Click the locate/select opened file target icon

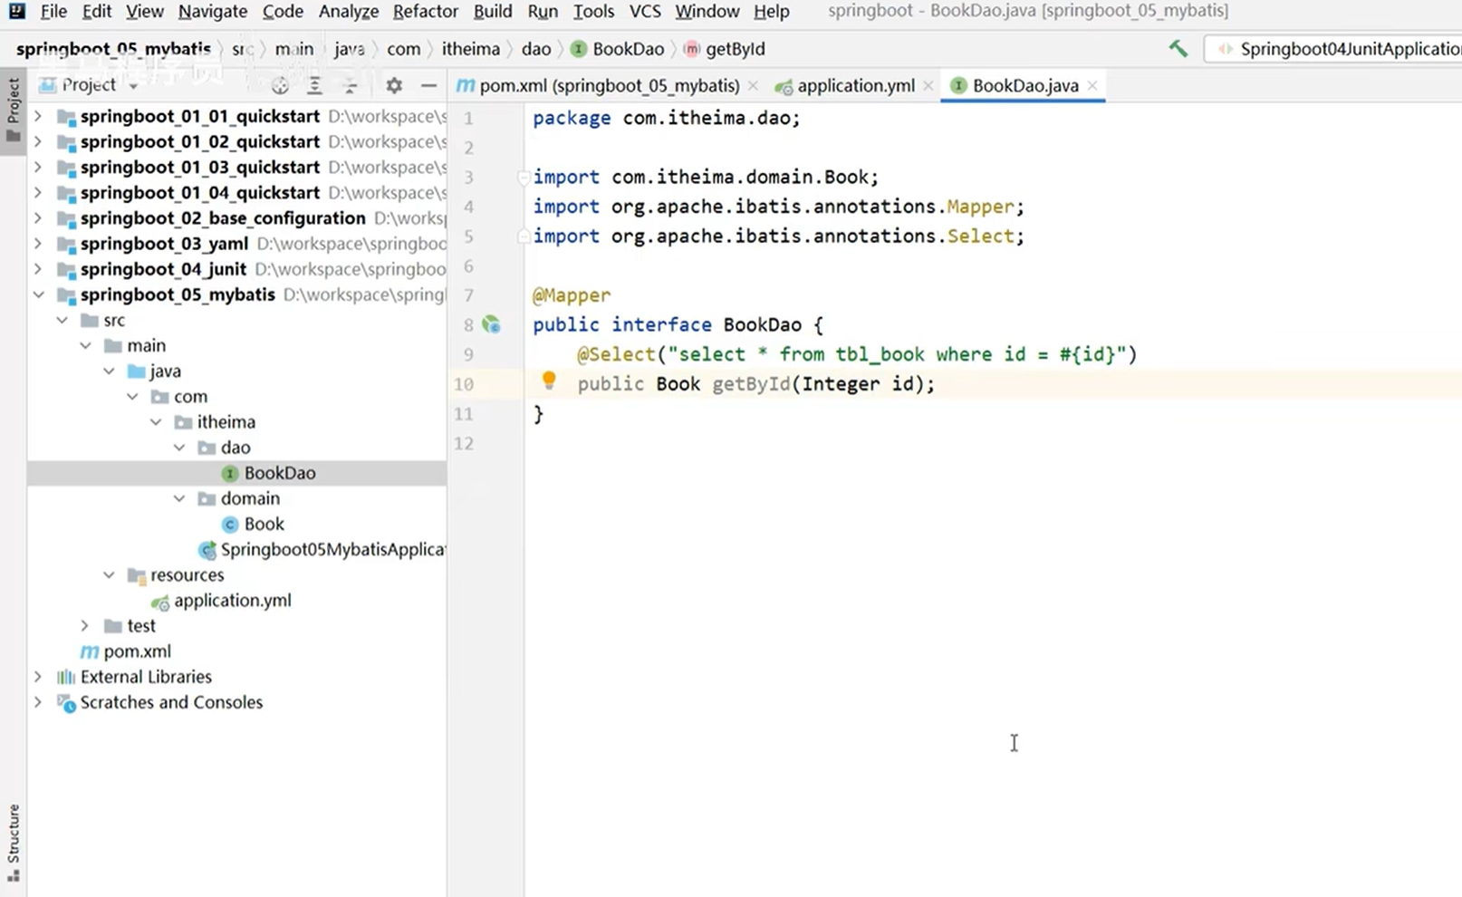pyautogui.click(x=280, y=85)
